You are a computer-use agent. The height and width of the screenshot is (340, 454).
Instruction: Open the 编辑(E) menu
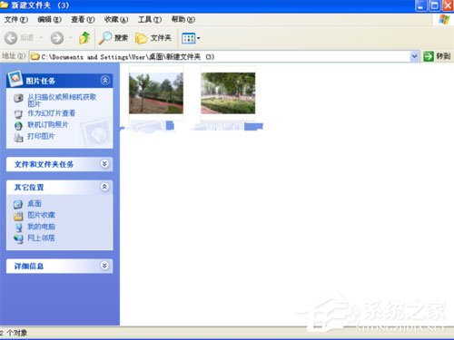point(49,20)
